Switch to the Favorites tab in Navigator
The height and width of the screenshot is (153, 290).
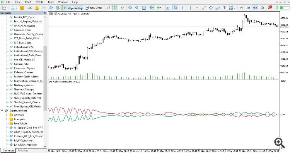23,151
